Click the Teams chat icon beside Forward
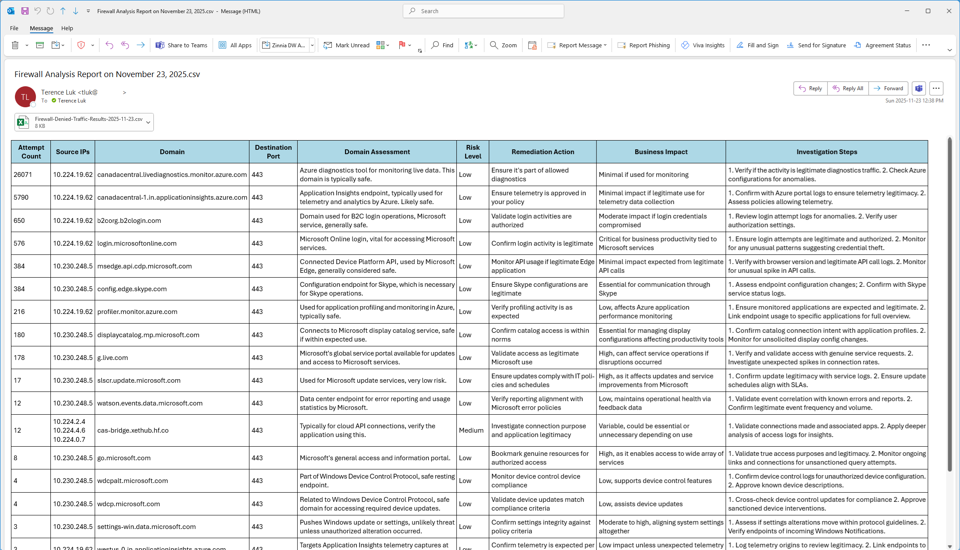The image size is (960, 550). (x=919, y=88)
